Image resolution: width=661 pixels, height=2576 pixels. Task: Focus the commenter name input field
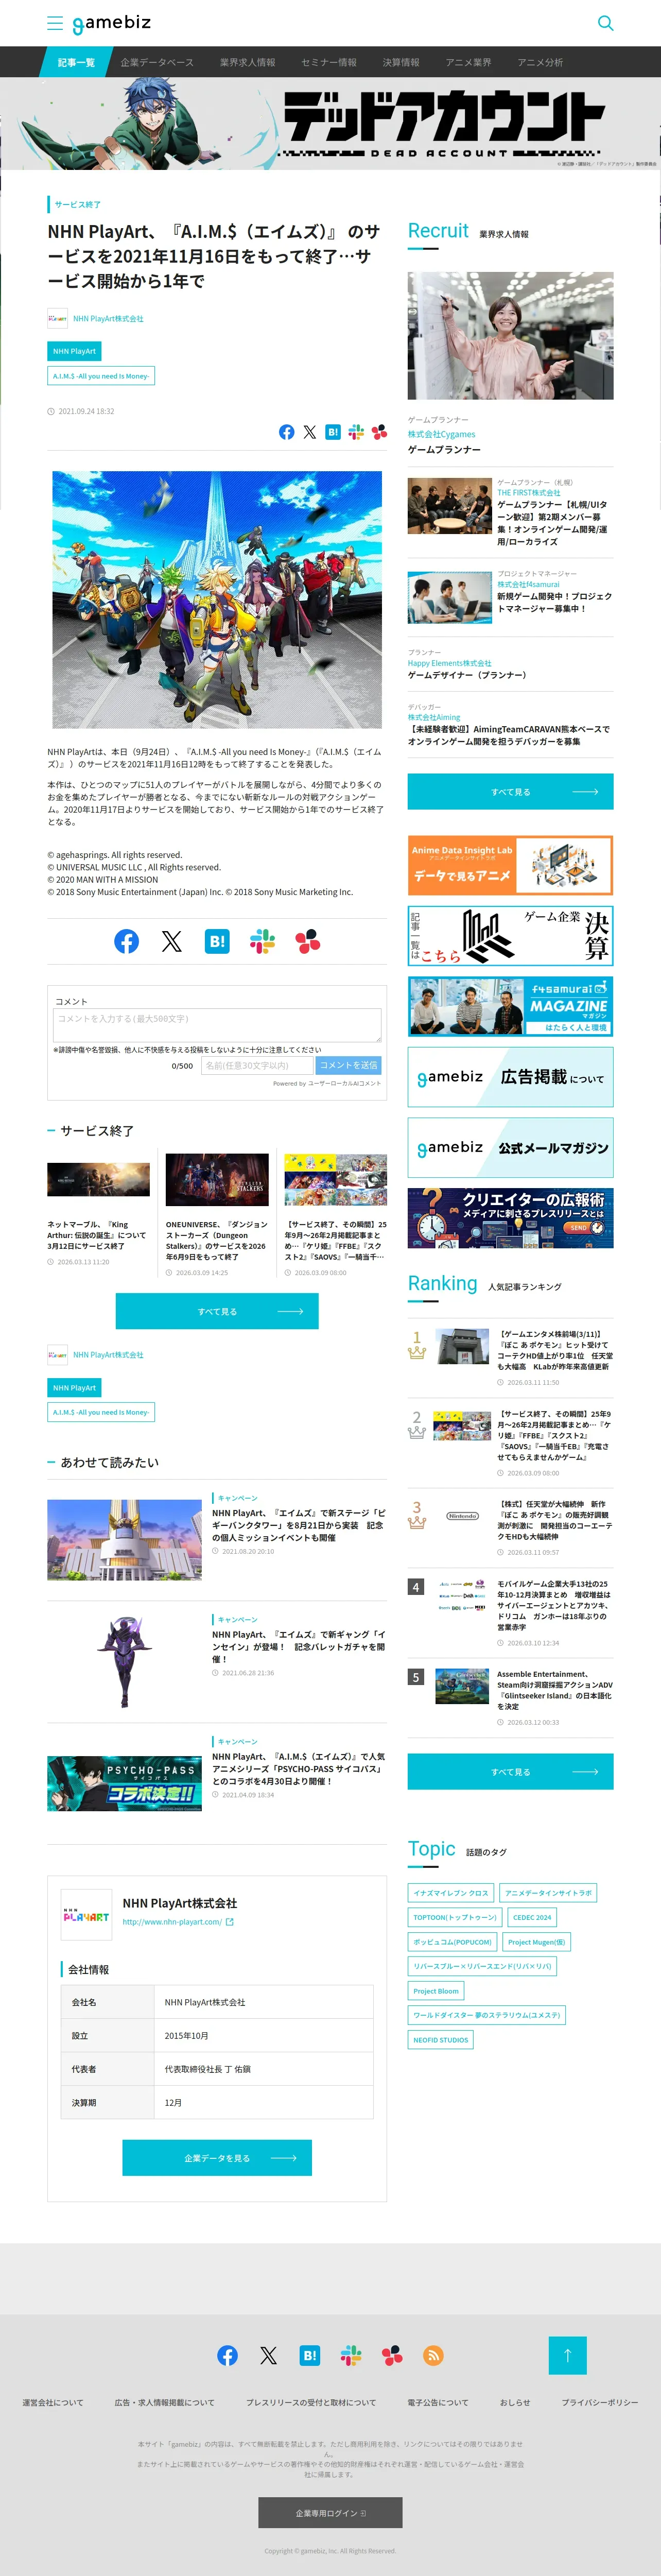257,1065
